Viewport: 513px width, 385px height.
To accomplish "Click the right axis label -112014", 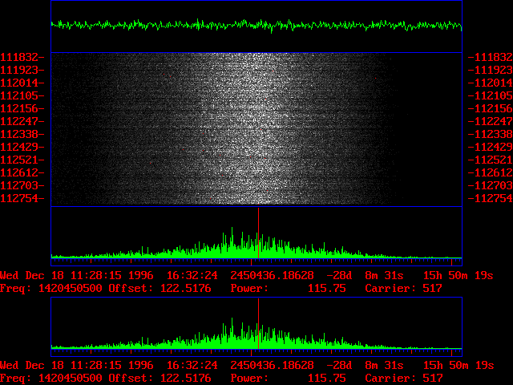I will pyautogui.click(x=490, y=83).
